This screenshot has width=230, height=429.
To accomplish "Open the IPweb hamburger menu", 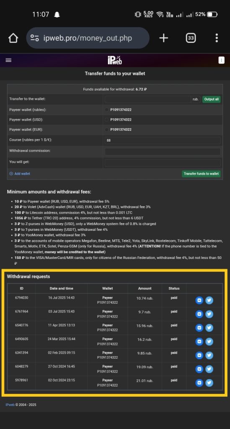I will pyautogui.click(x=8, y=60).
